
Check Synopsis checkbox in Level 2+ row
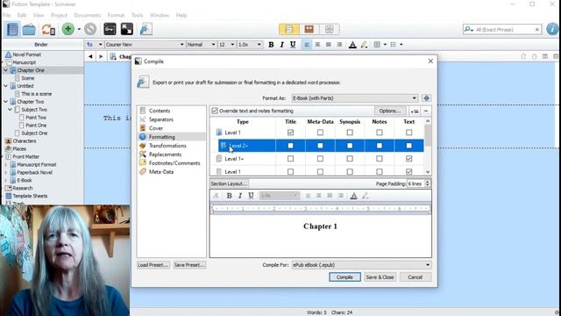pos(350,146)
